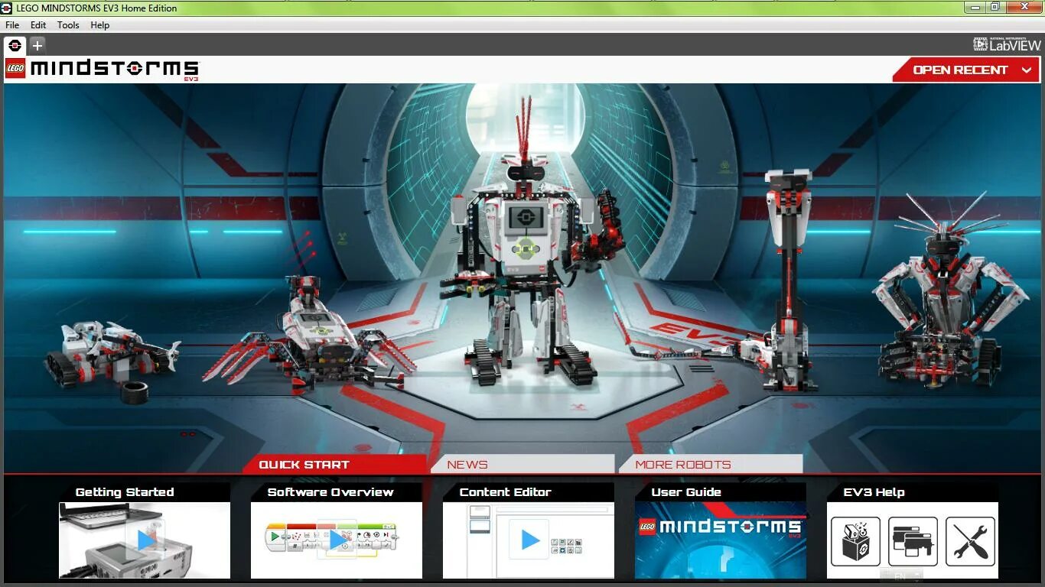Click the LabVIEW logo
This screenshot has width=1045, height=587.
click(1007, 44)
